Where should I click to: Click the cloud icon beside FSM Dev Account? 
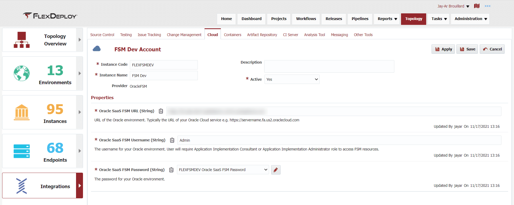tap(97, 49)
